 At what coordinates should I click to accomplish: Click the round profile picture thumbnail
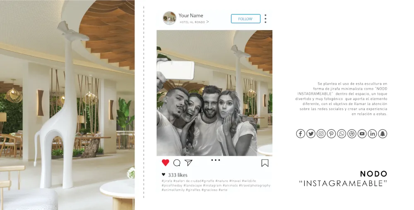[x=169, y=18]
